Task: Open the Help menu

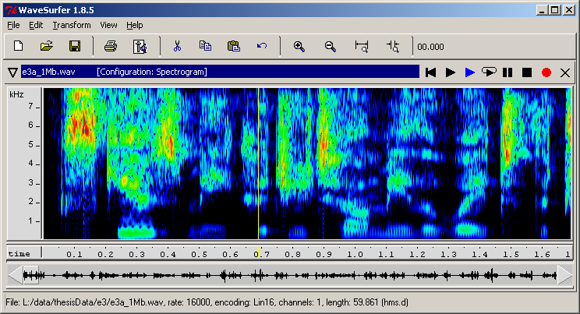Action: (135, 25)
